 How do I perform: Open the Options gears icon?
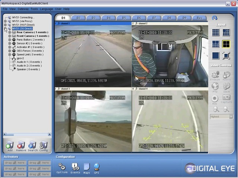point(62,168)
